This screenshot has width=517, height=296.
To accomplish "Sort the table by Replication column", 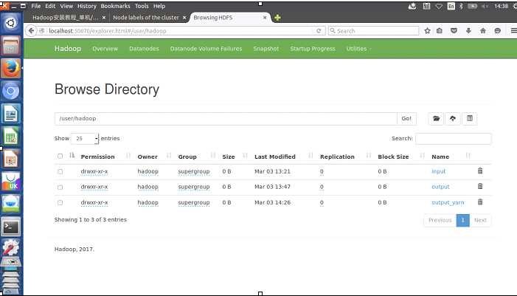I will click(x=337, y=156).
